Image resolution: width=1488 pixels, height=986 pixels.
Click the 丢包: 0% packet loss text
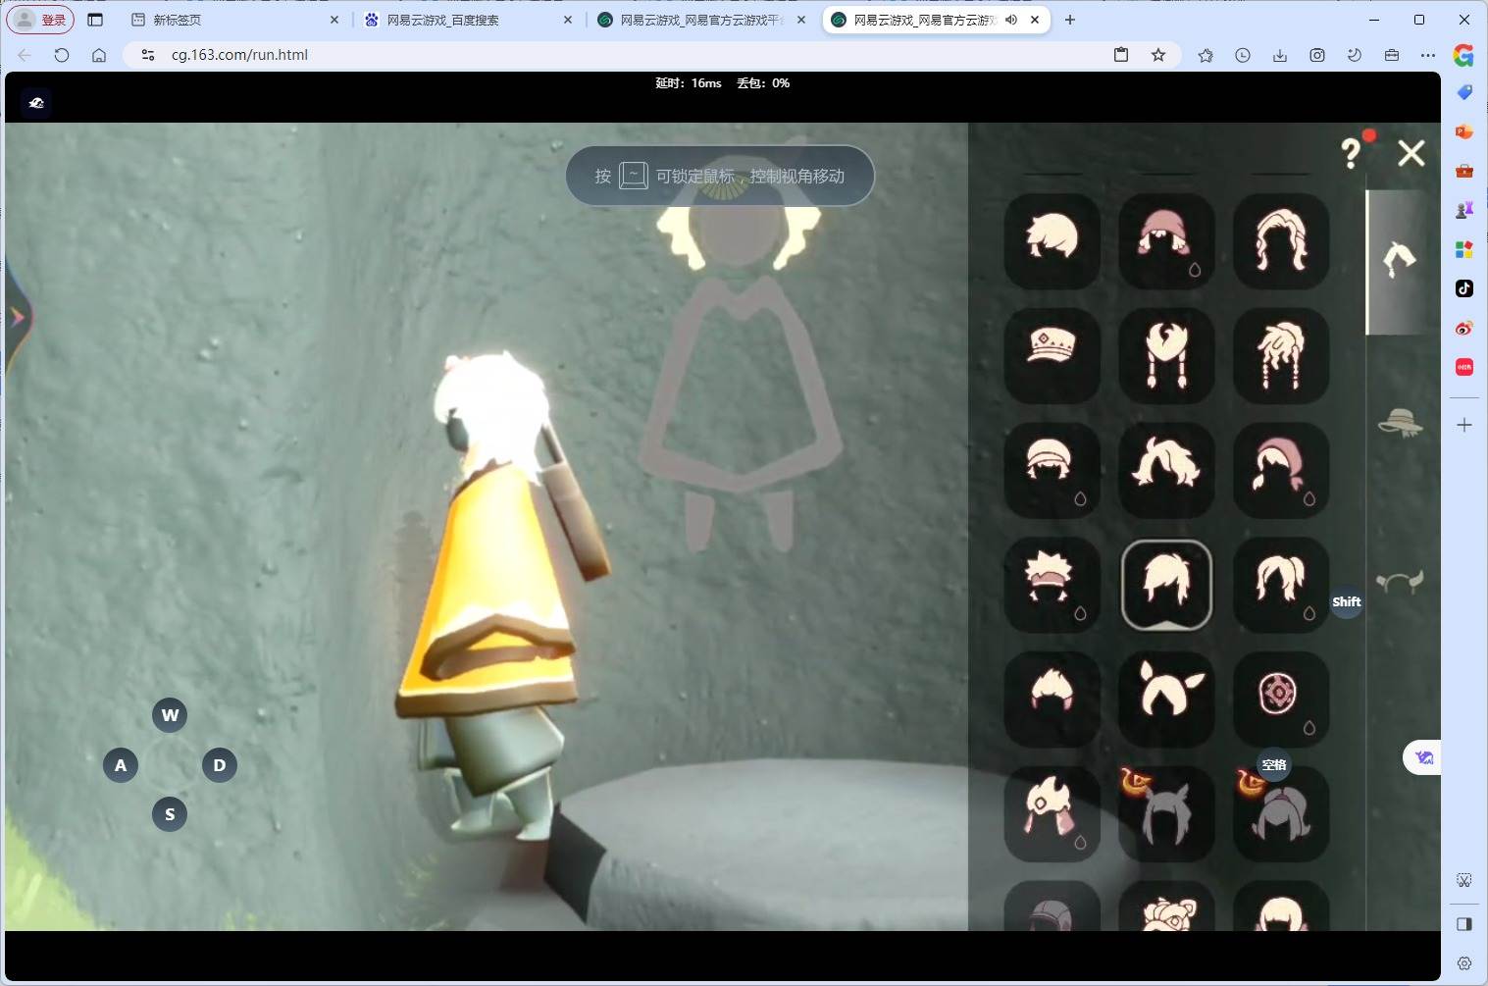pyautogui.click(x=763, y=83)
